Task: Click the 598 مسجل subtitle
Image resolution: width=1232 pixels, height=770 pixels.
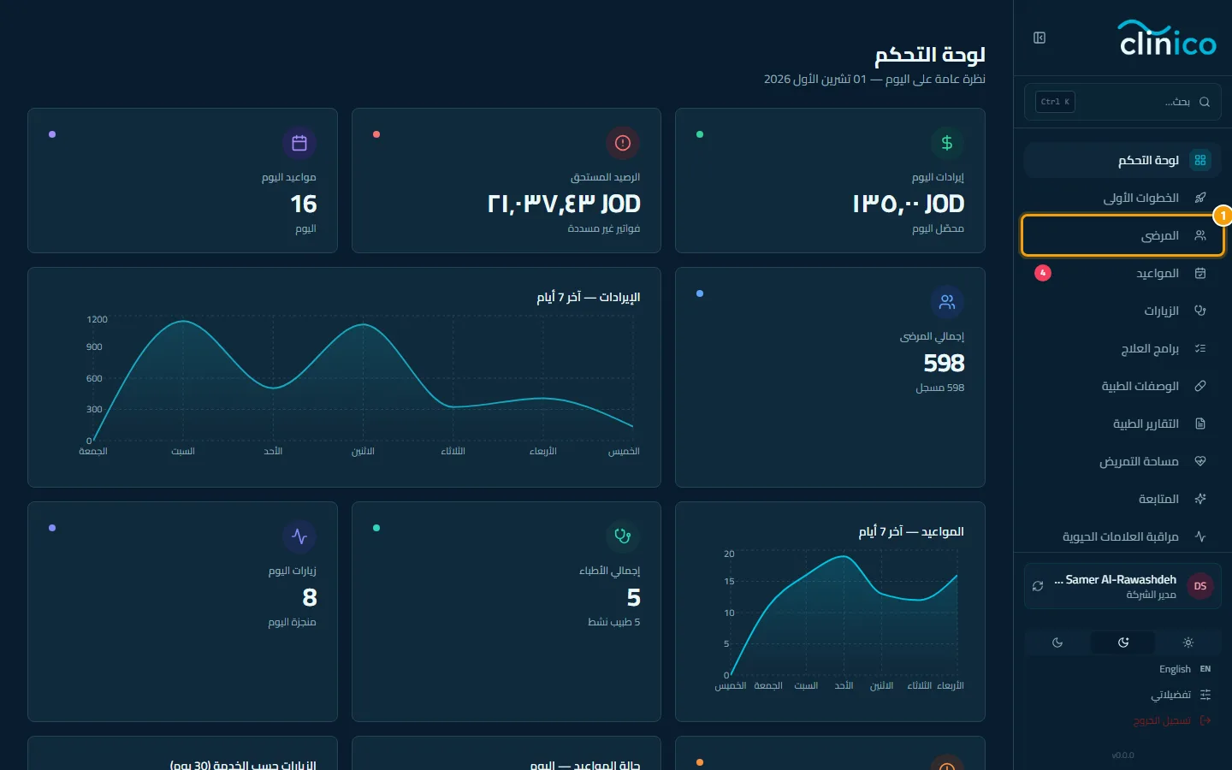Action: coord(939,388)
